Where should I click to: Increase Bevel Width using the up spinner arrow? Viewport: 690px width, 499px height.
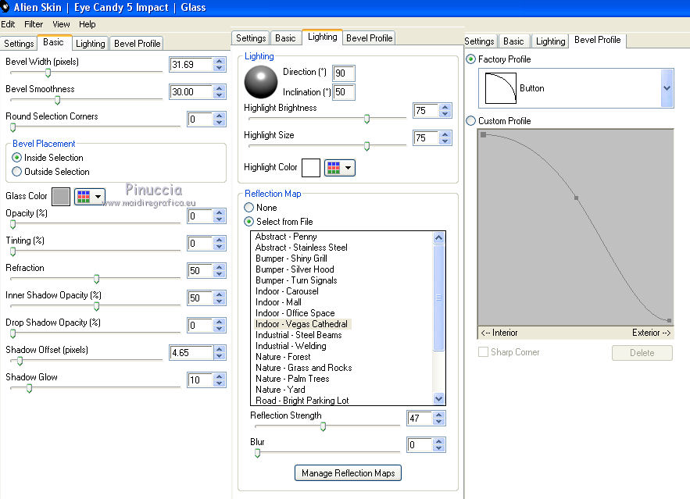[x=220, y=61]
